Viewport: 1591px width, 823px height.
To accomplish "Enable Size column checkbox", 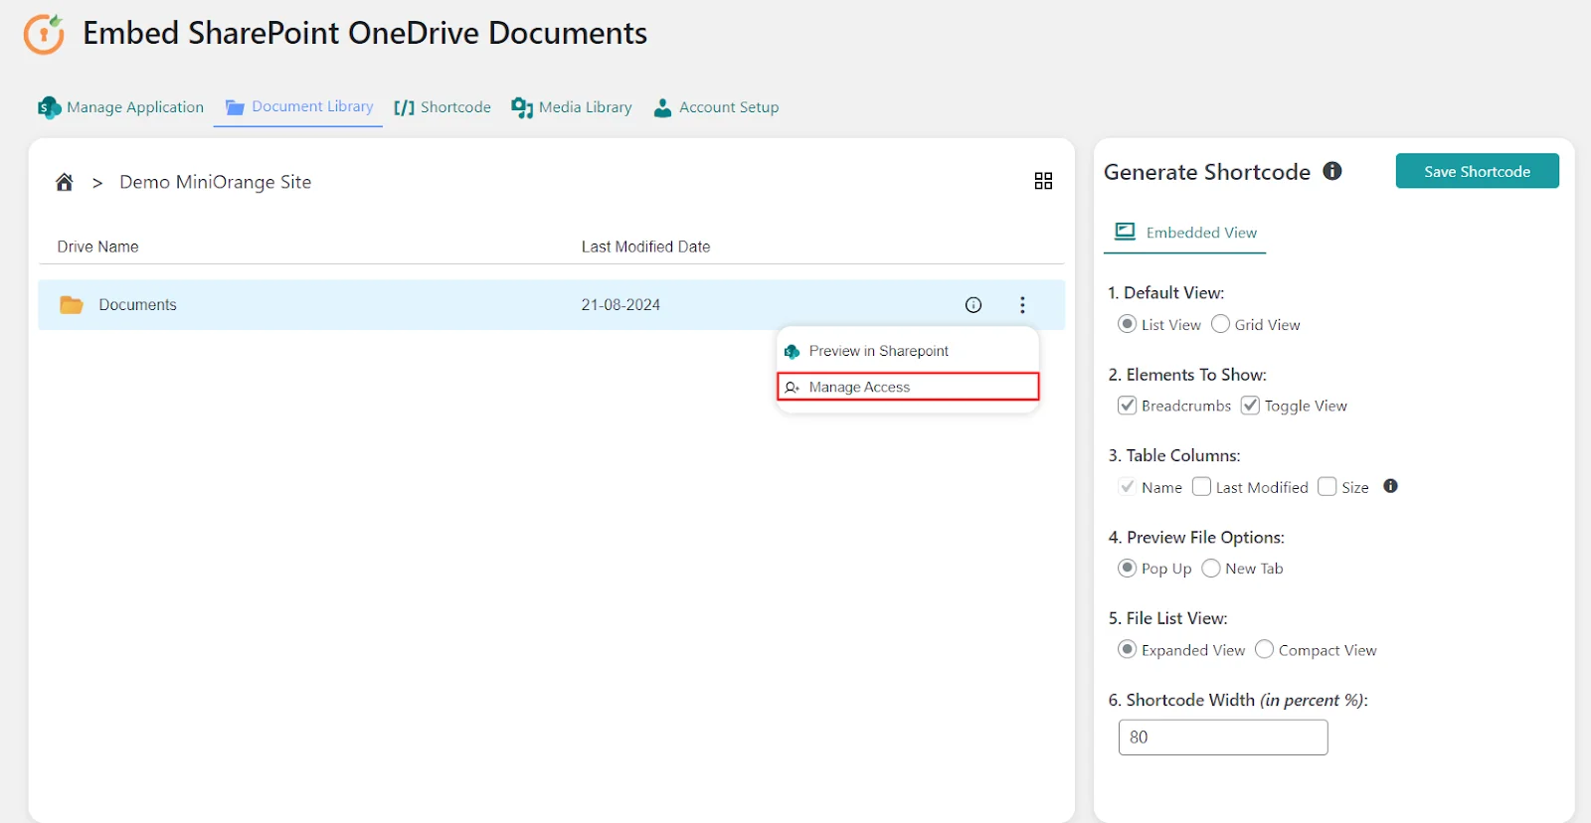I will pos(1327,487).
